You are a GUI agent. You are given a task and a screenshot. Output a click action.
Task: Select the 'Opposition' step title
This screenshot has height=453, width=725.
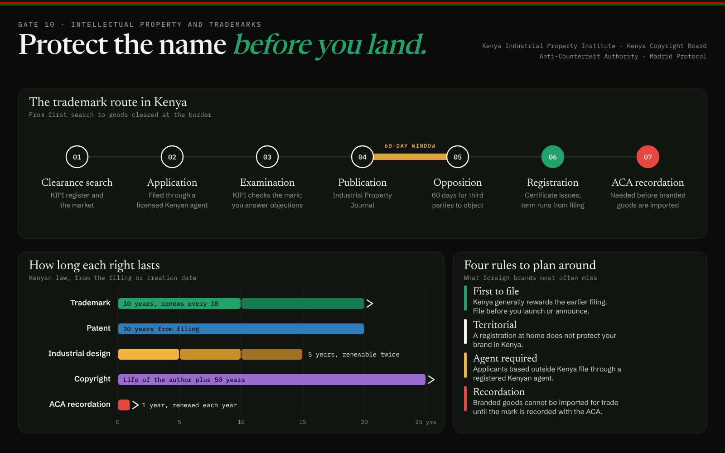click(x=458, y=183)
